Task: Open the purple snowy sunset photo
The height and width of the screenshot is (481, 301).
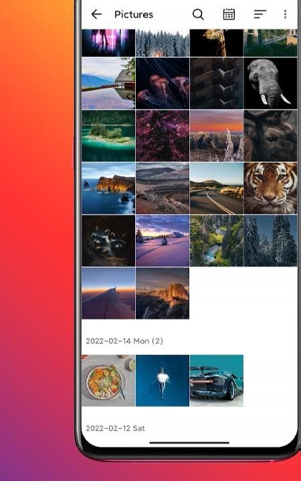Action: click(x=163, y=240)
